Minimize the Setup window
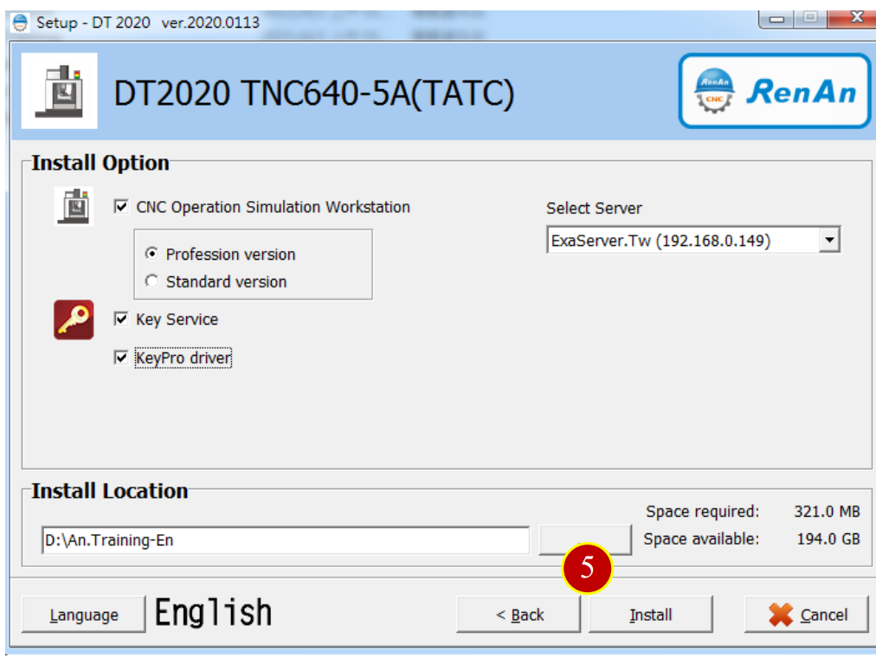This screenshot has height=658, width=876. pos(776,19)
